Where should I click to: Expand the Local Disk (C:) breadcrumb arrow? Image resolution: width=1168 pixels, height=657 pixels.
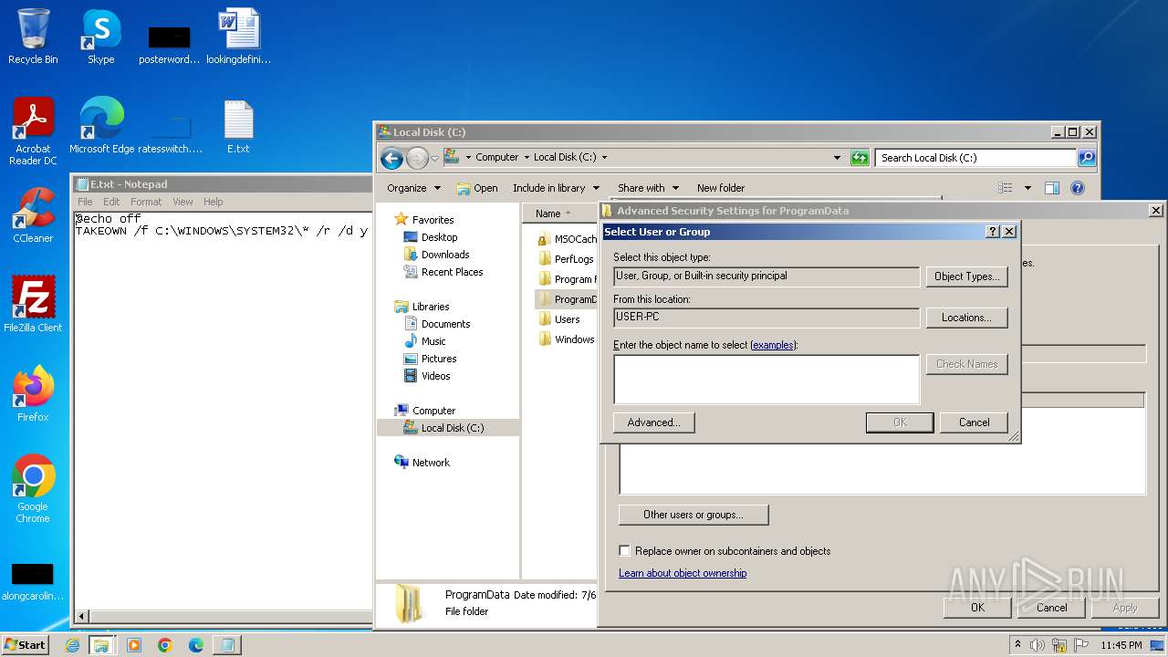(x=604, y=158)
